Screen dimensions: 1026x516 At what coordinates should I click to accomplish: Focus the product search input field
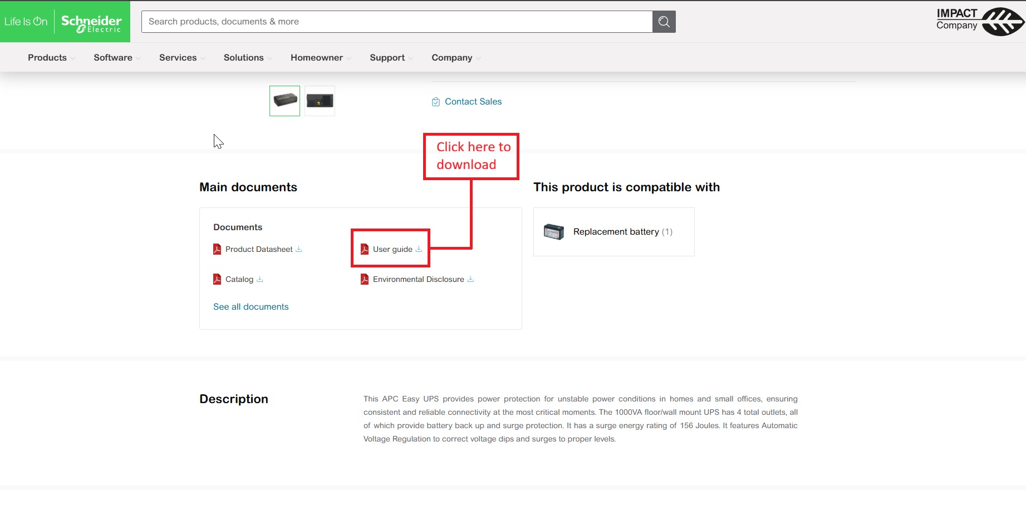(x=397, y=22)
